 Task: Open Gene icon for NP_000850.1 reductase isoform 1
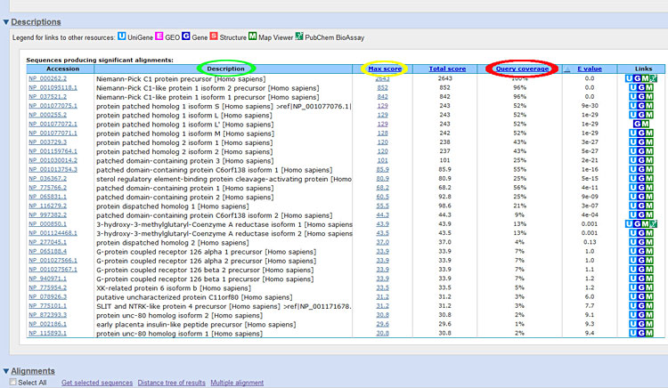(637, 223)
